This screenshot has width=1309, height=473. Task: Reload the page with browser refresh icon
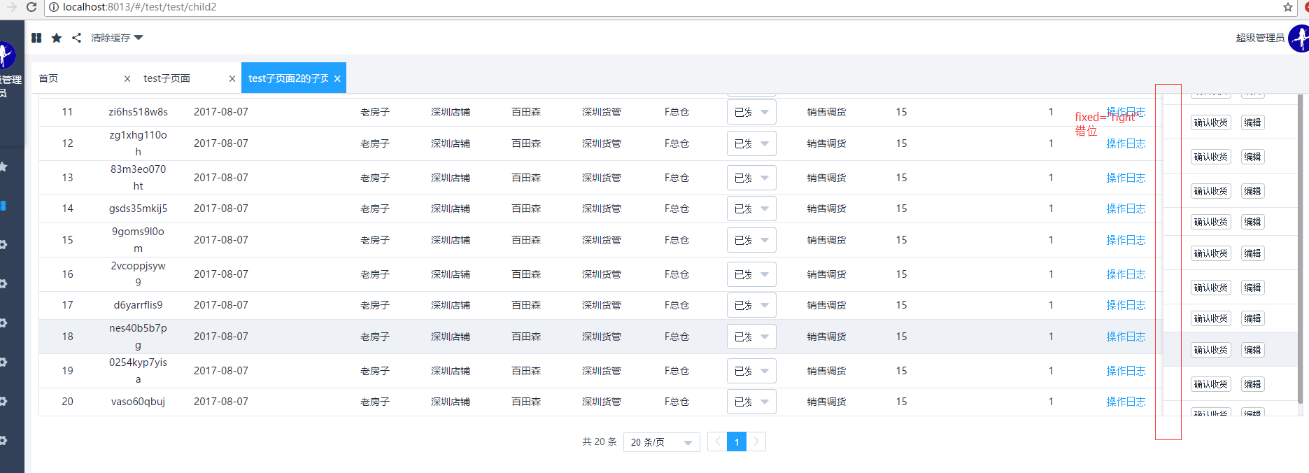tap(31, 7)
